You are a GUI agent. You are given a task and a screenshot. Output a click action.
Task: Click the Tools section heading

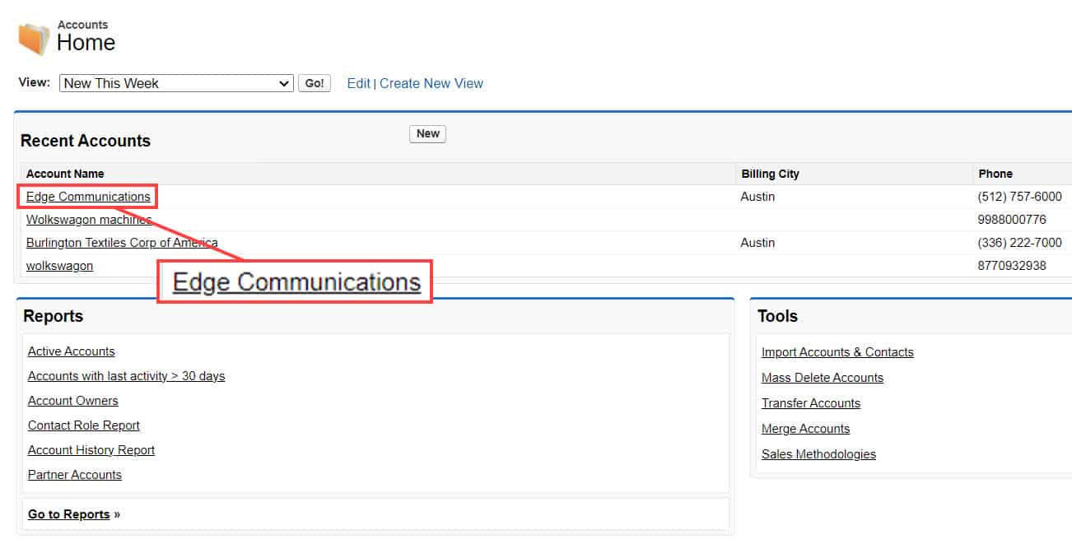click(x=778, y=316)
